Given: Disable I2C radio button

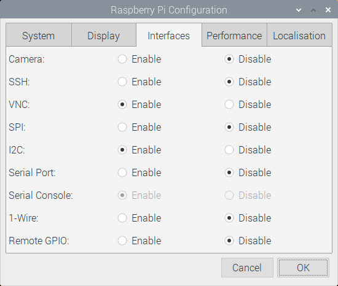Looking at the screenshot, I should pos(229,150).
